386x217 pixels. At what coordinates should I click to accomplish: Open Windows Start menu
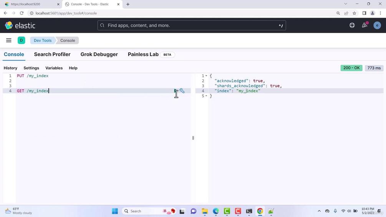pos(115,211)
